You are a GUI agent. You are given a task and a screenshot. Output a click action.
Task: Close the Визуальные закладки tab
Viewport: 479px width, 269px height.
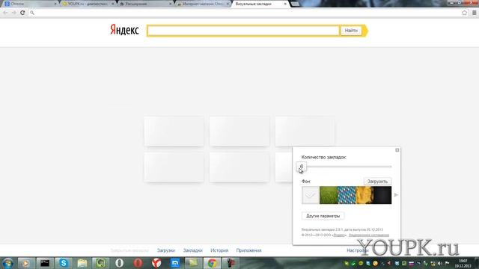pyautogui.click(x=285, y=4)
